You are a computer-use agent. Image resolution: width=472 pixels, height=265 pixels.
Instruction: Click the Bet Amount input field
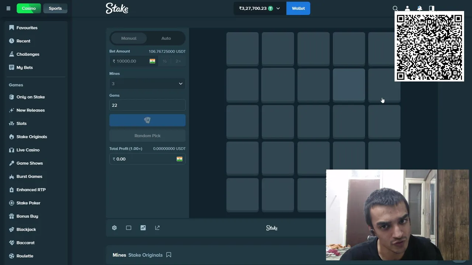[134, 61]
